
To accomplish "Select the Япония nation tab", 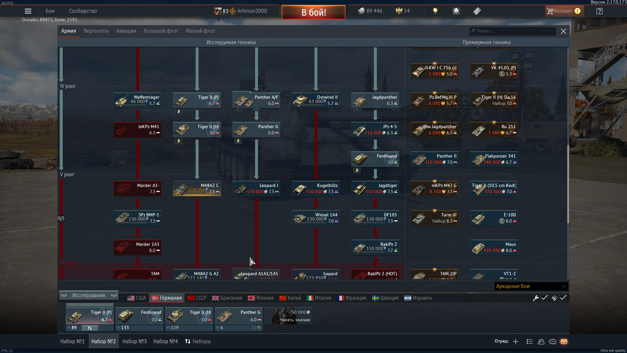I will click(x=261, y=298).
